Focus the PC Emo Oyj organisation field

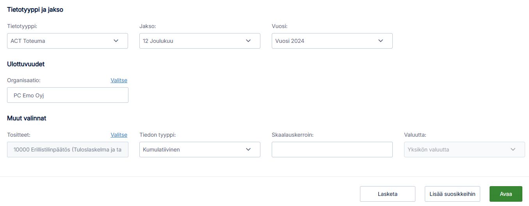coord(68,95)
